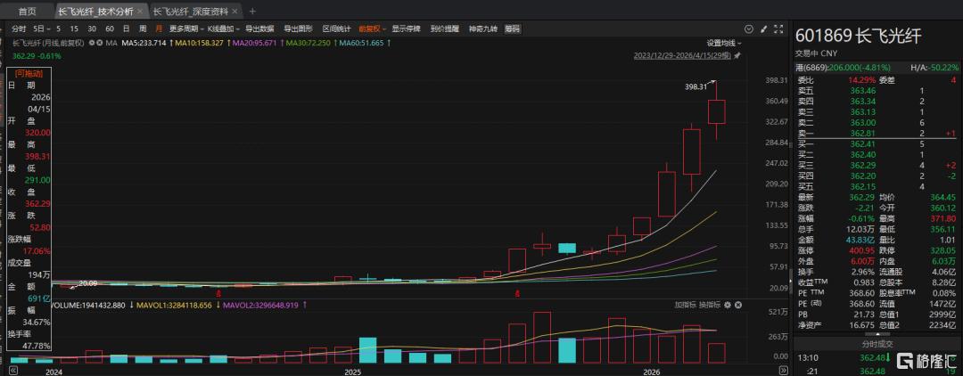Image resolution: width=963 pixels, height=376 pixels.
Task: Click the date range 2023/12/29-2026/4/15 link
Action: [x=682, y=55]
